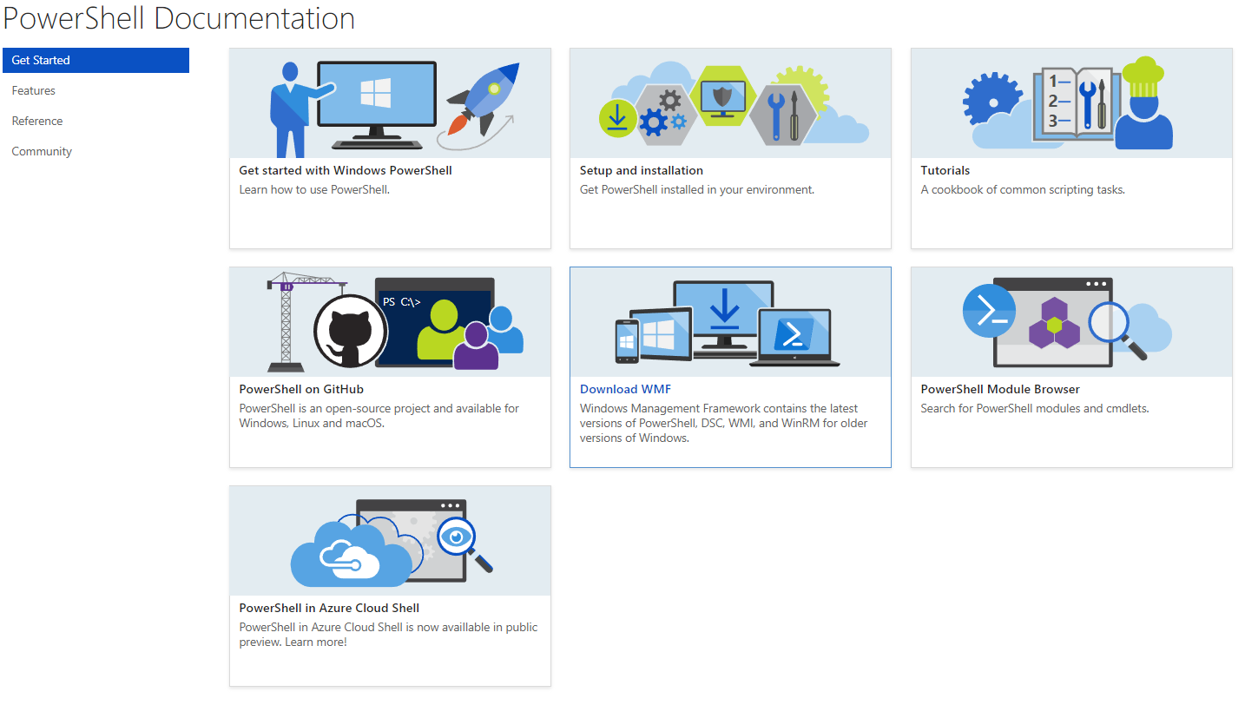Click the GitHub Octocat logo
The image size is (1245, 705).
point(351,331)
